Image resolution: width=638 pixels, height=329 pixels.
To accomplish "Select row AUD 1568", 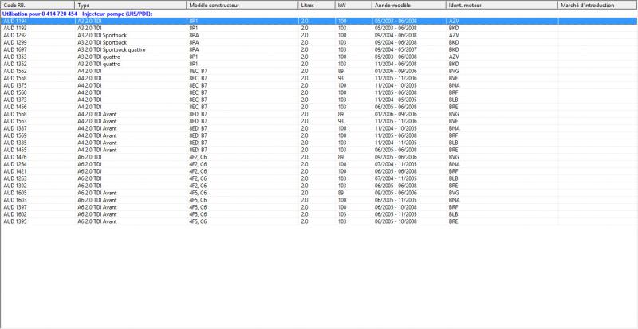I will click(319, 114).
